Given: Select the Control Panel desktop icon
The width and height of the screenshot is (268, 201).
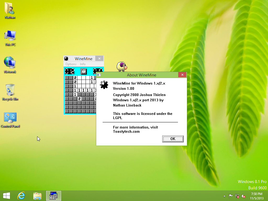Looking at the screenshot, I should tap(10, 120).
